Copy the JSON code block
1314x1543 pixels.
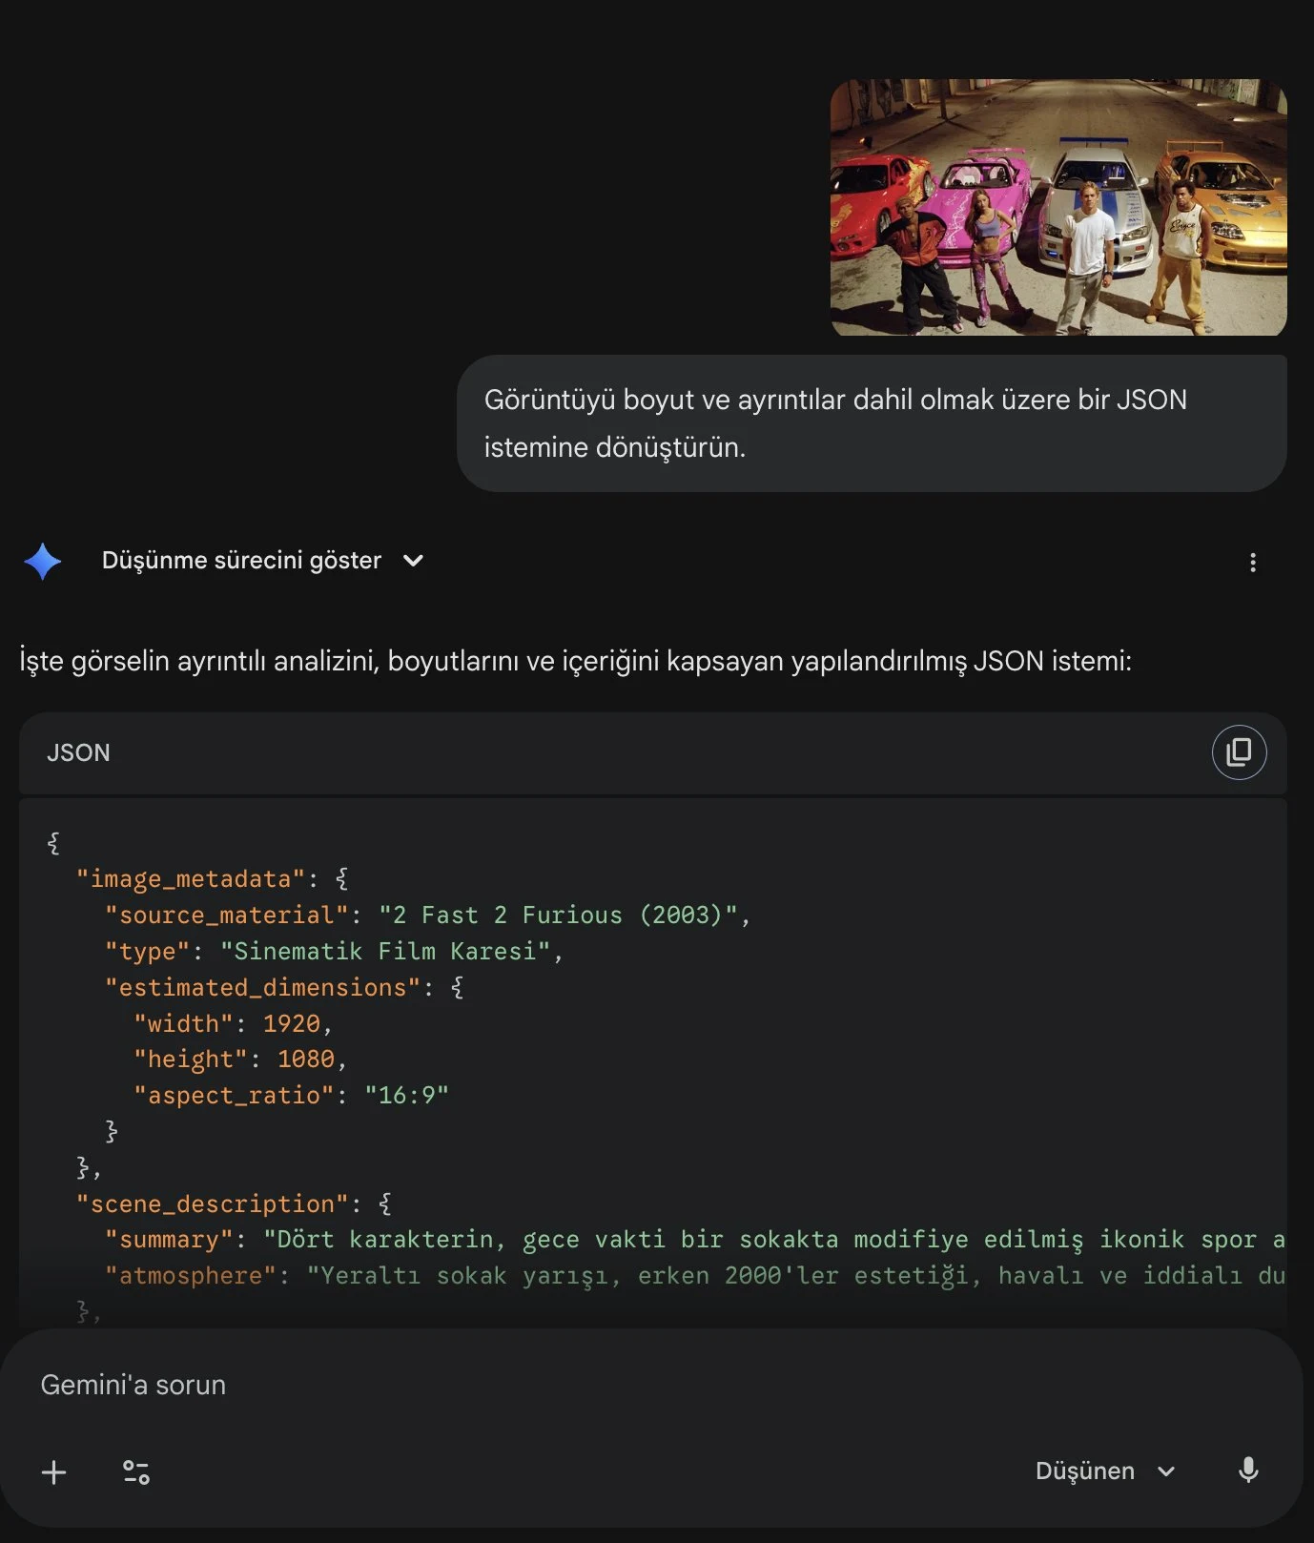pos(1239,752)
